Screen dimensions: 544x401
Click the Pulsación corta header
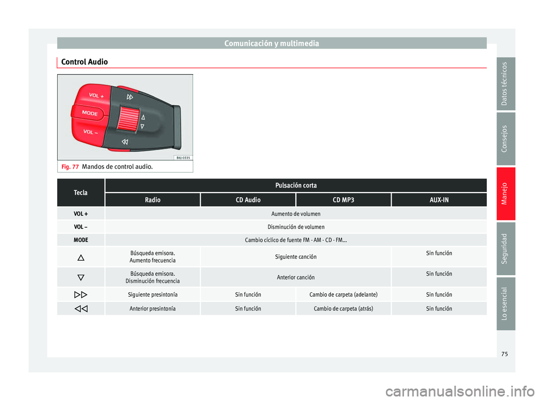click(296, 186)
